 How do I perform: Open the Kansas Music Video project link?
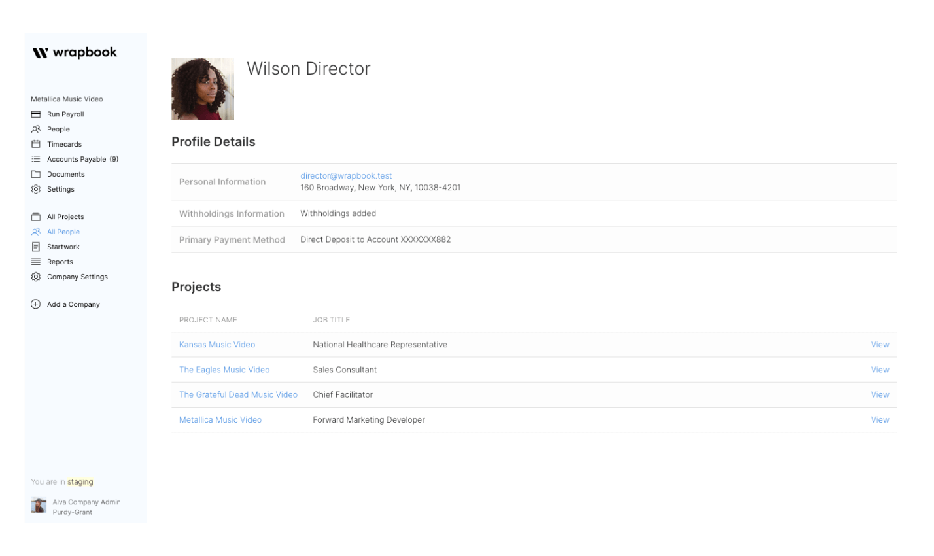(x=217, y=345)
